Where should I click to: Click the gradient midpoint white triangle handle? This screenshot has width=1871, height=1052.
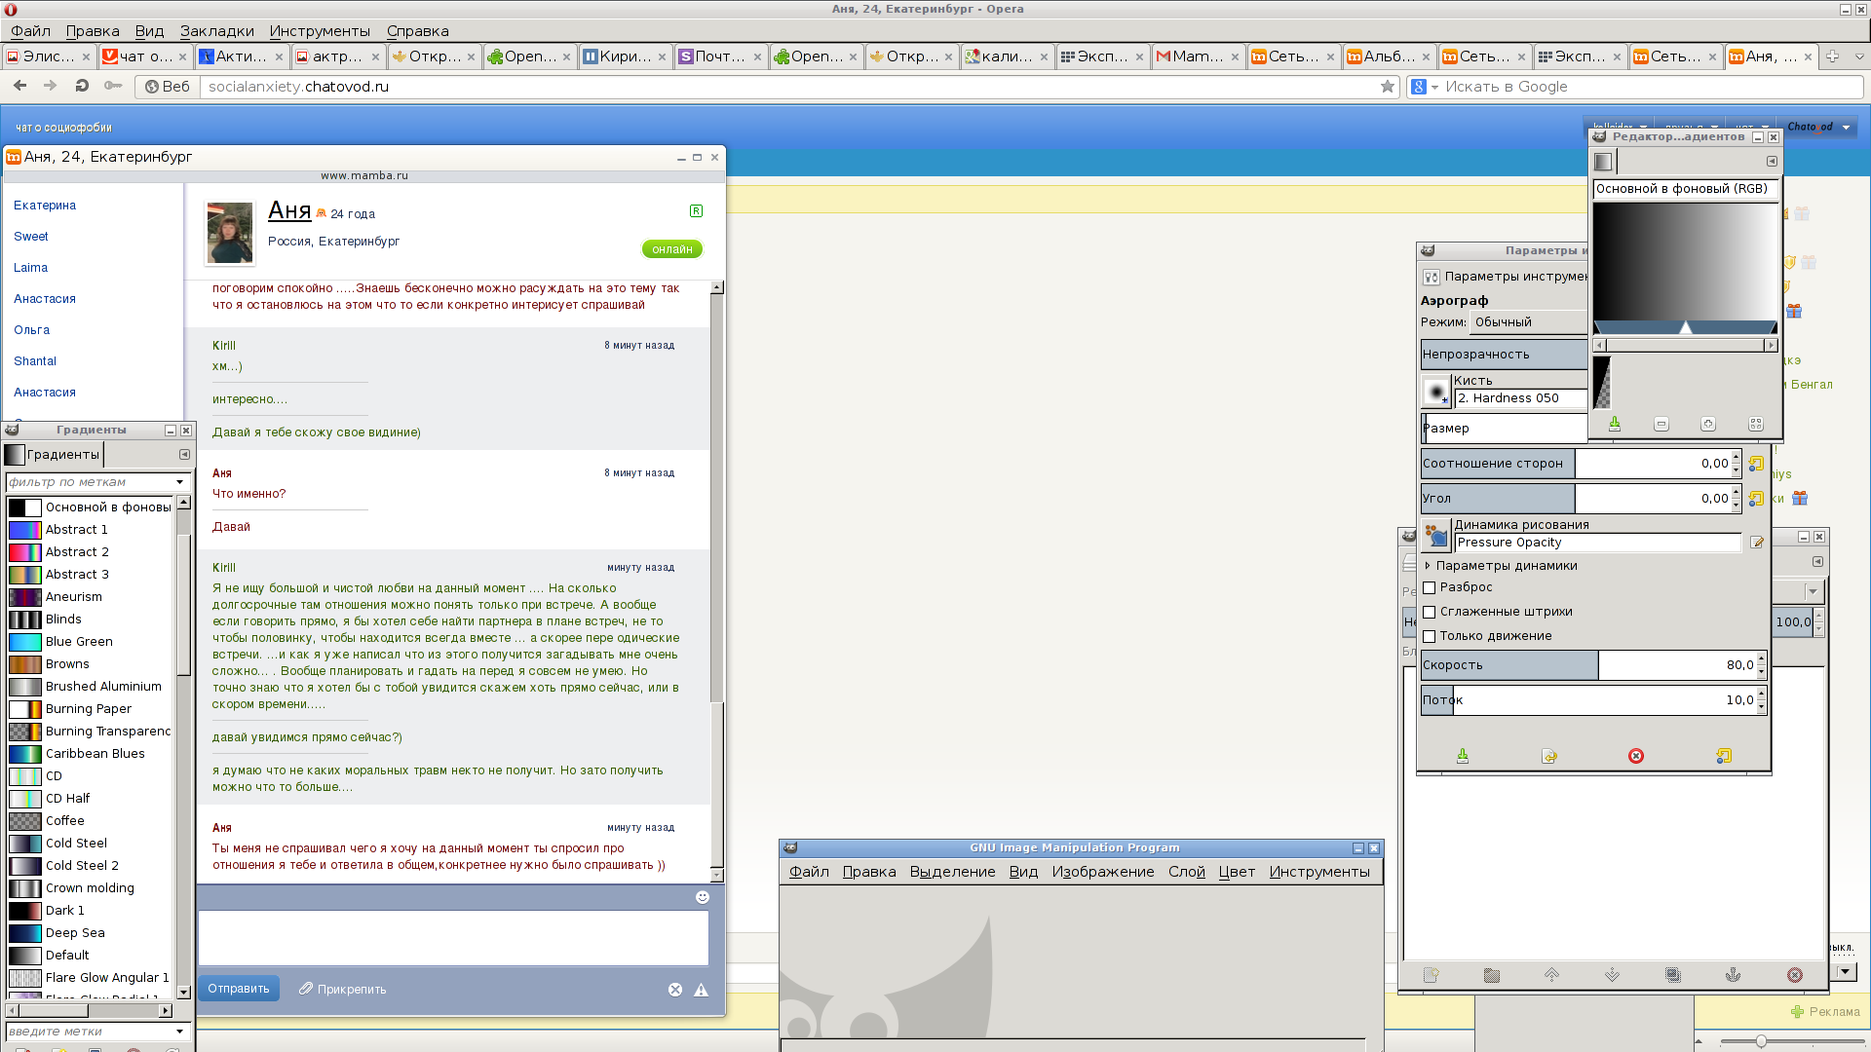point(1686,328)
